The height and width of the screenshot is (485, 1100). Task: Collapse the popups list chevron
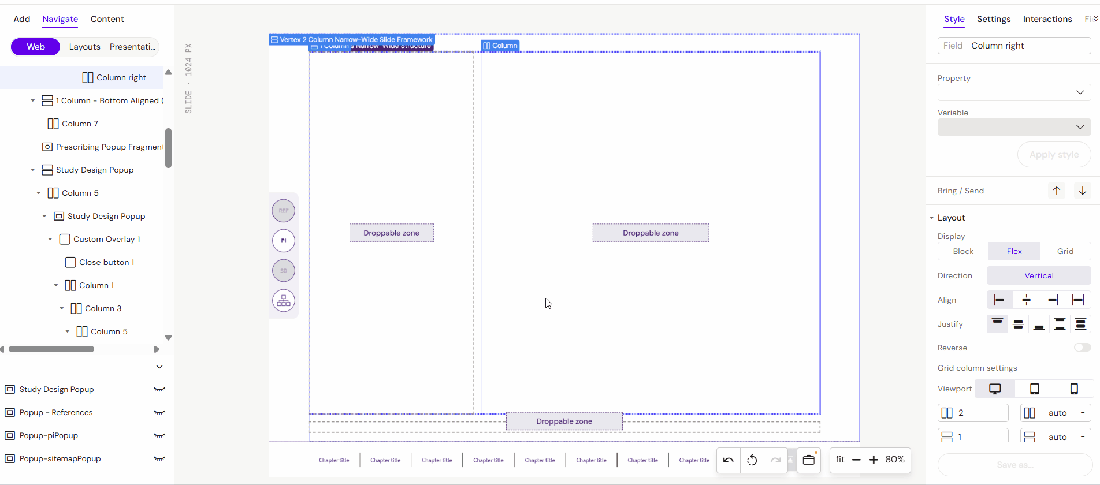159,367
